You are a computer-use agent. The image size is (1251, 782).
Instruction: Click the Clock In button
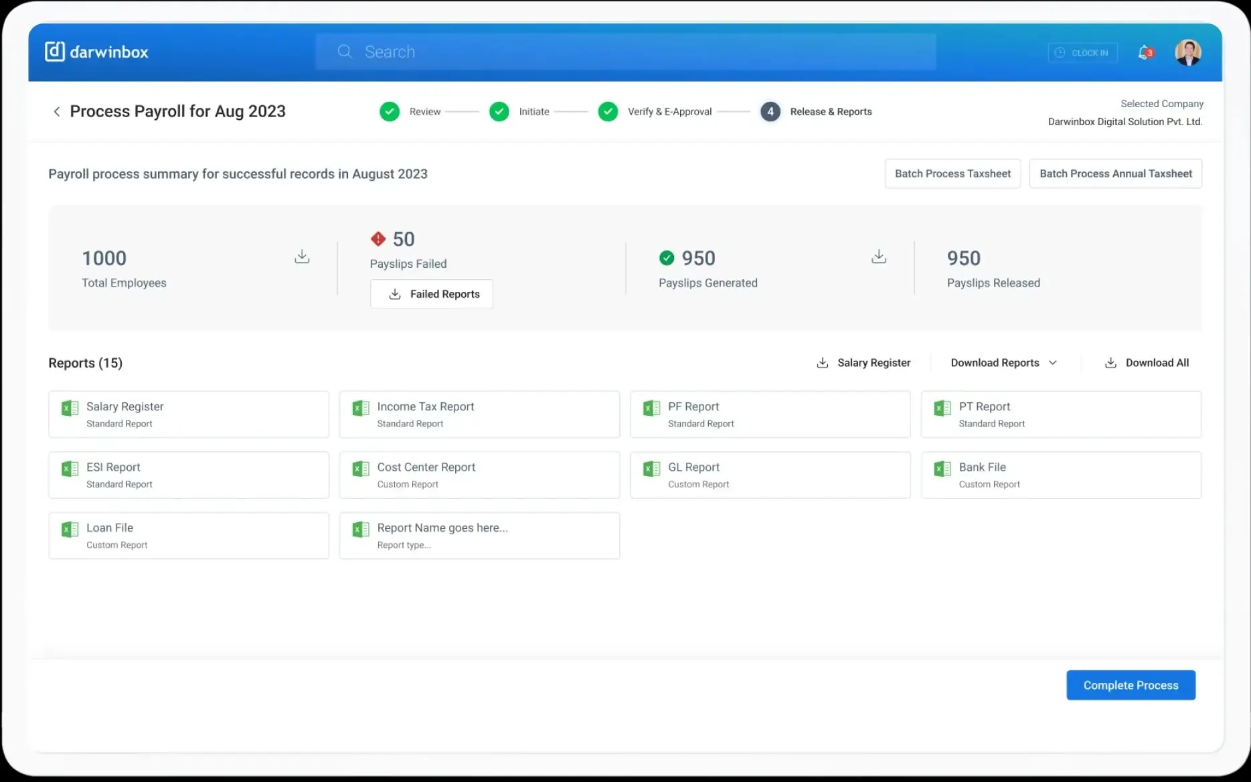[x=1082, y=53]
